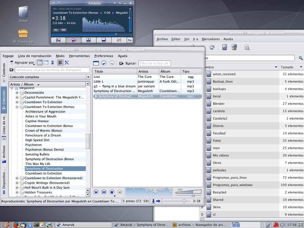304x228 pixels.
Task: Click search icon in file browser toolbar
Action: click(247, 47)
